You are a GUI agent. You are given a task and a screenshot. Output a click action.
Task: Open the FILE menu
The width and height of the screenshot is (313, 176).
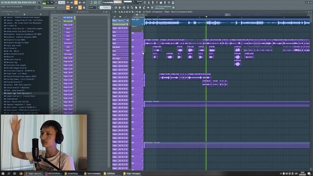(2, 2)
